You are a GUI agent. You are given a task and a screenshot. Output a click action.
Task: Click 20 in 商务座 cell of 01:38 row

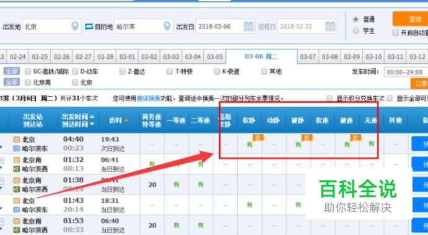[x=152, y=185]
